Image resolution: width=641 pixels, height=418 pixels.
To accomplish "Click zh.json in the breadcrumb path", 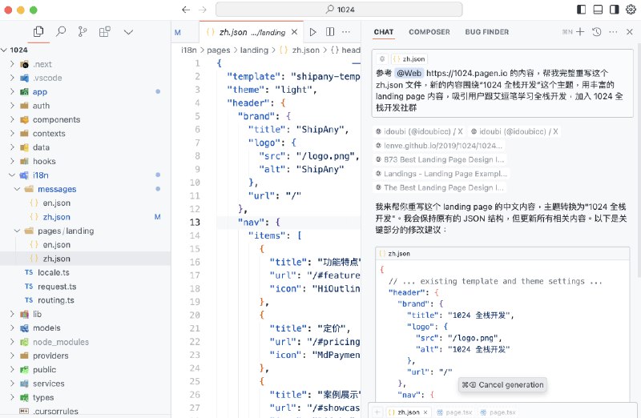I will (x=305, y=50).
